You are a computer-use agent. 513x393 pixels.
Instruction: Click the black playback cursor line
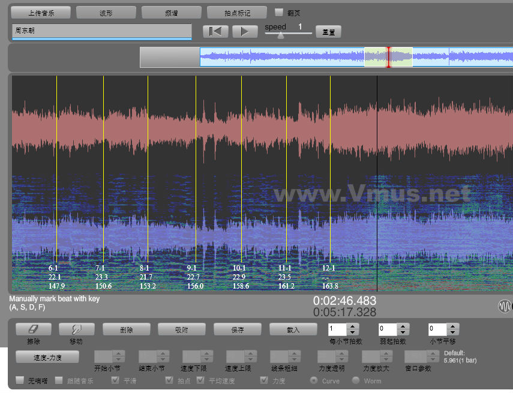[x=377, y=183]
